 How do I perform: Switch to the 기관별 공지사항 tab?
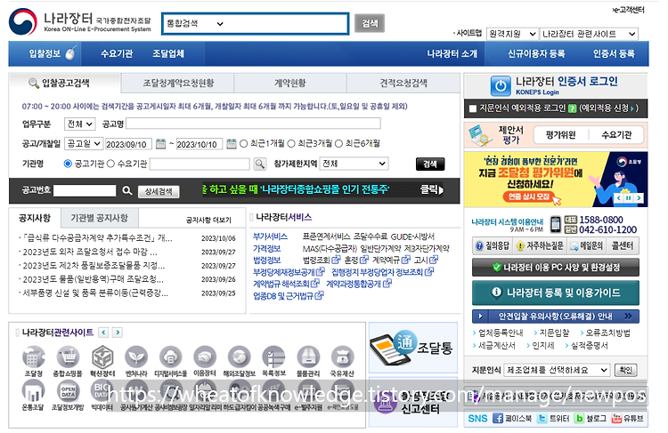99,218
